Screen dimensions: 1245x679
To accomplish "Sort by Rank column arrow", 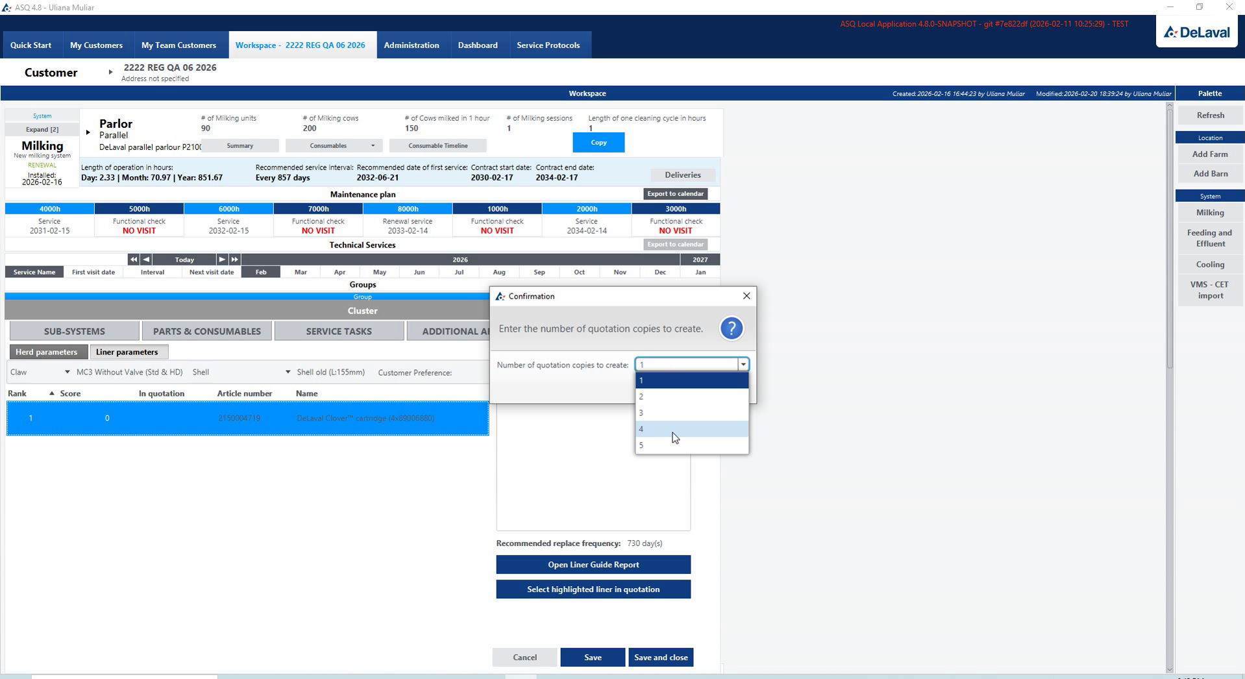I will click(52, 393).
